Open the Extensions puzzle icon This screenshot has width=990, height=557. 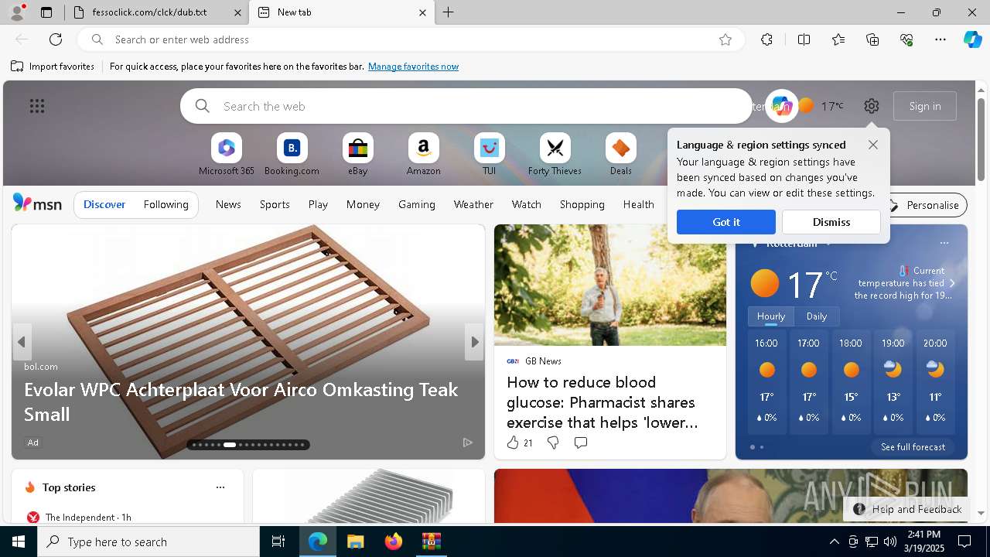pos(766,39)
